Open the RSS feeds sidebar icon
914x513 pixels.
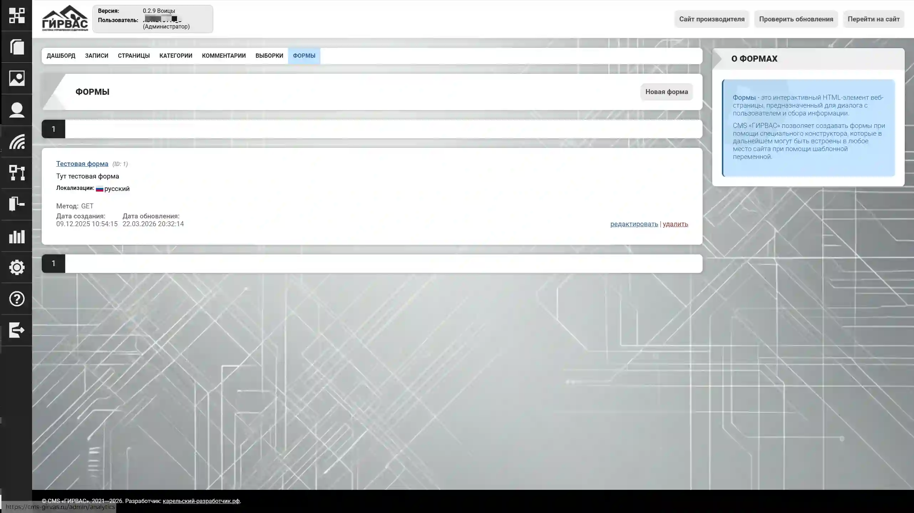(x=17, y=141)
